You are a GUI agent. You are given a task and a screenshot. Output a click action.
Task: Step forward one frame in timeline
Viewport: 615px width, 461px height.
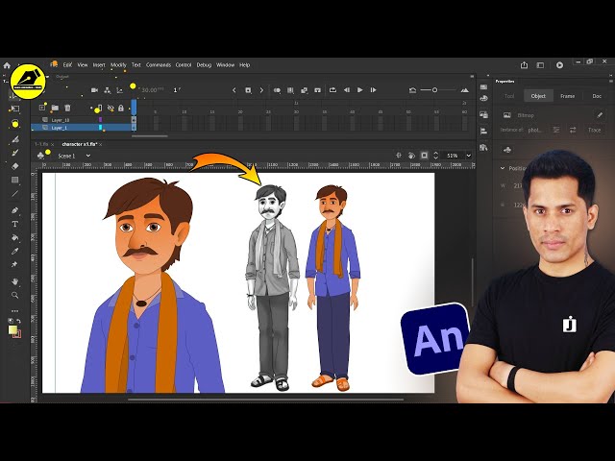tap(373, 90)
